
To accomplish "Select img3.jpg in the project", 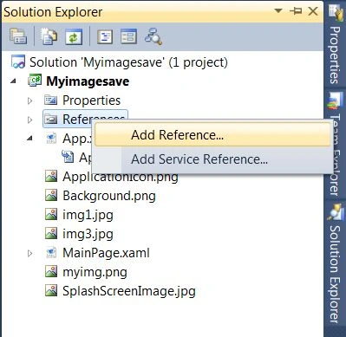I will coord(88,234).
